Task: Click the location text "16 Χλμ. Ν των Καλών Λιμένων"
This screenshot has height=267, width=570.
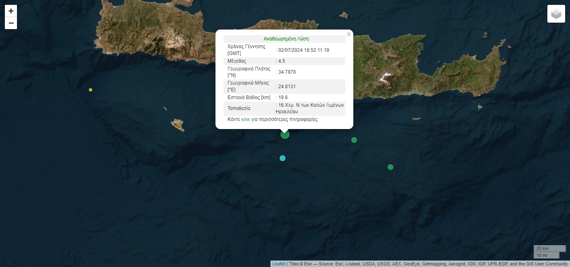Action: click(x=311, y=105)
